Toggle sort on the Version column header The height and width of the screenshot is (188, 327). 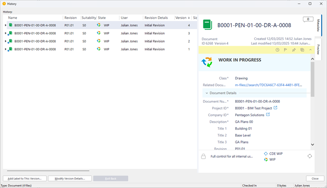click(x=183, y=18)
